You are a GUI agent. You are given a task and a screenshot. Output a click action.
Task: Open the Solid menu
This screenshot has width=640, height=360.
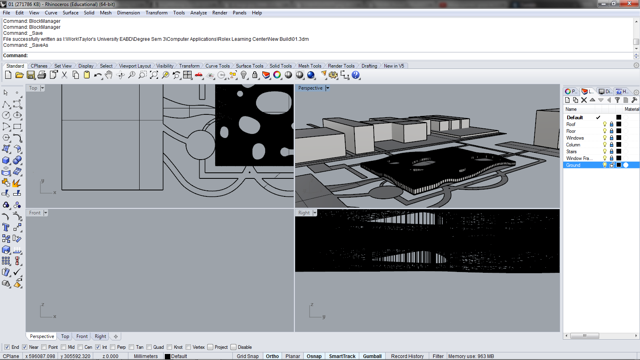89,12
